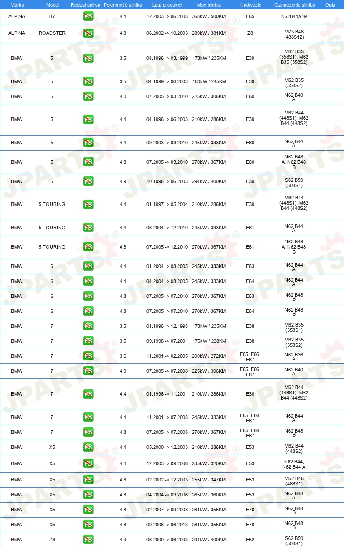Select engine code N62B44A19

click(294, 16)
